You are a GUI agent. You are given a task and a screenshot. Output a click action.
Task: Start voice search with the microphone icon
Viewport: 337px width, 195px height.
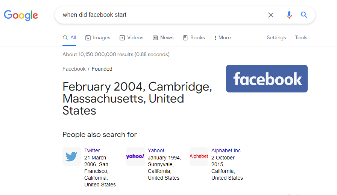(x=289, y=15)
